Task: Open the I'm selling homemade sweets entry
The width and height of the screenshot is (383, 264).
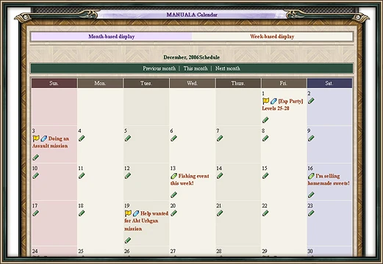Action: (x=329, y=180)
